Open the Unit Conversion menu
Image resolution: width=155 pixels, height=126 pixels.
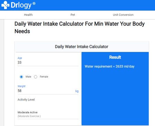pyautogui.click(x=123, y=15)
